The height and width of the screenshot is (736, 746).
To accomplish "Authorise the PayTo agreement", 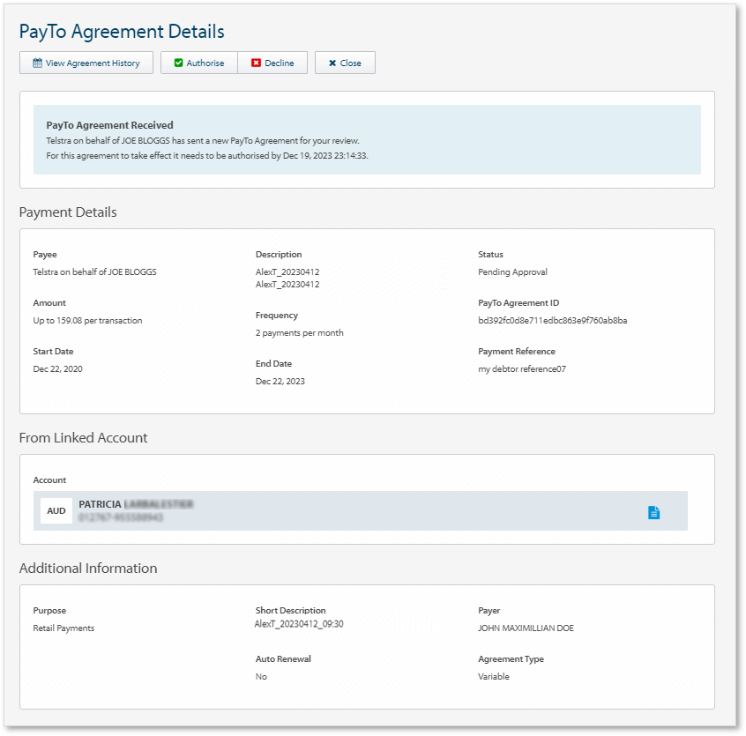I will tap(198, 63).
